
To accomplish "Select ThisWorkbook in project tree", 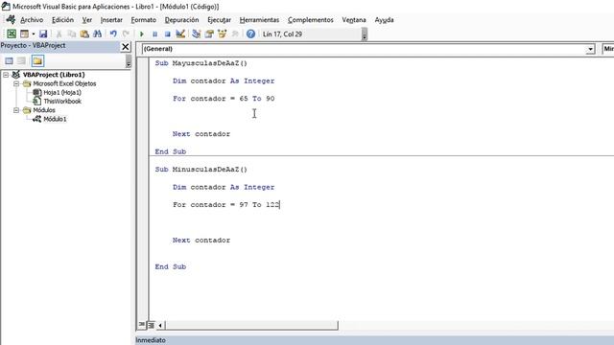I will [x=62, y=102].
